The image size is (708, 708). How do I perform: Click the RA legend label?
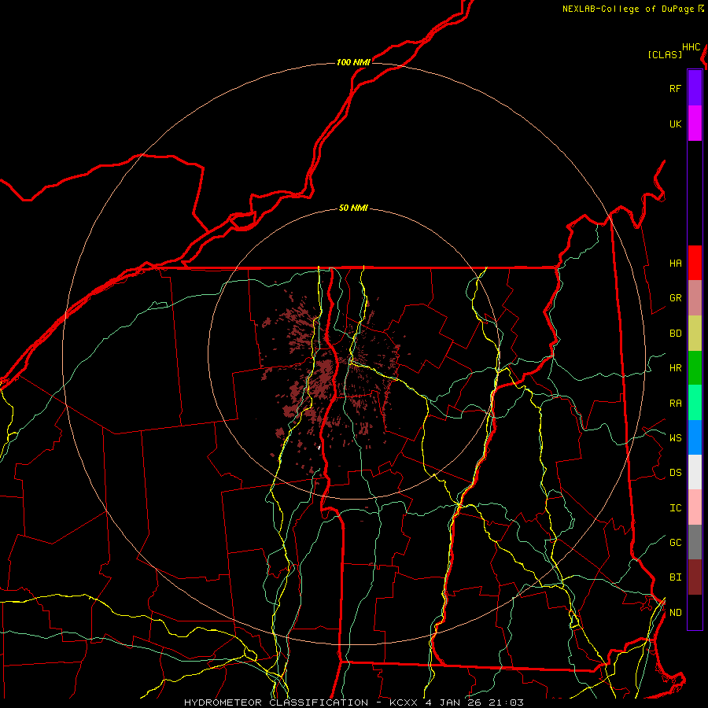[x=675, y=404]
